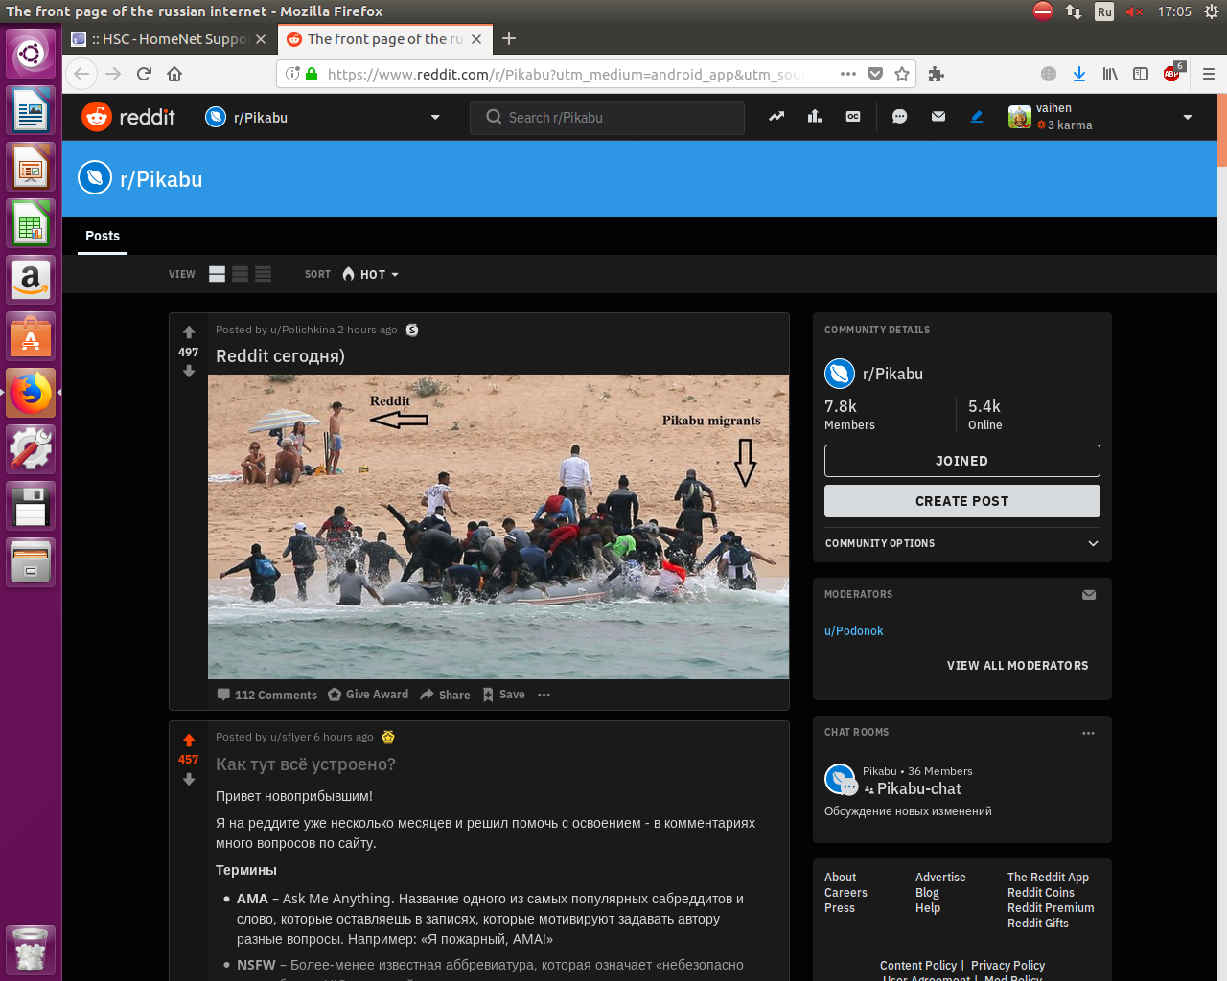Viewport: 1227px width, 981px height.
Task: Select the compact view icon
Action: pyautogui.click(x=264, y=274)
